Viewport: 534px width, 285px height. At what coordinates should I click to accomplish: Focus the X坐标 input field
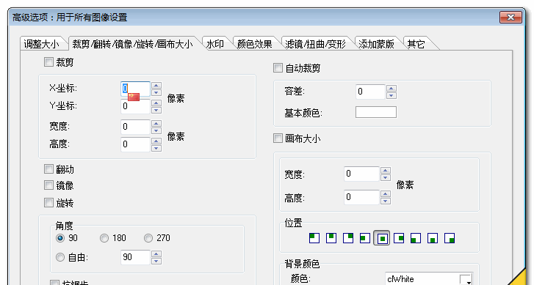click(136, 89)
